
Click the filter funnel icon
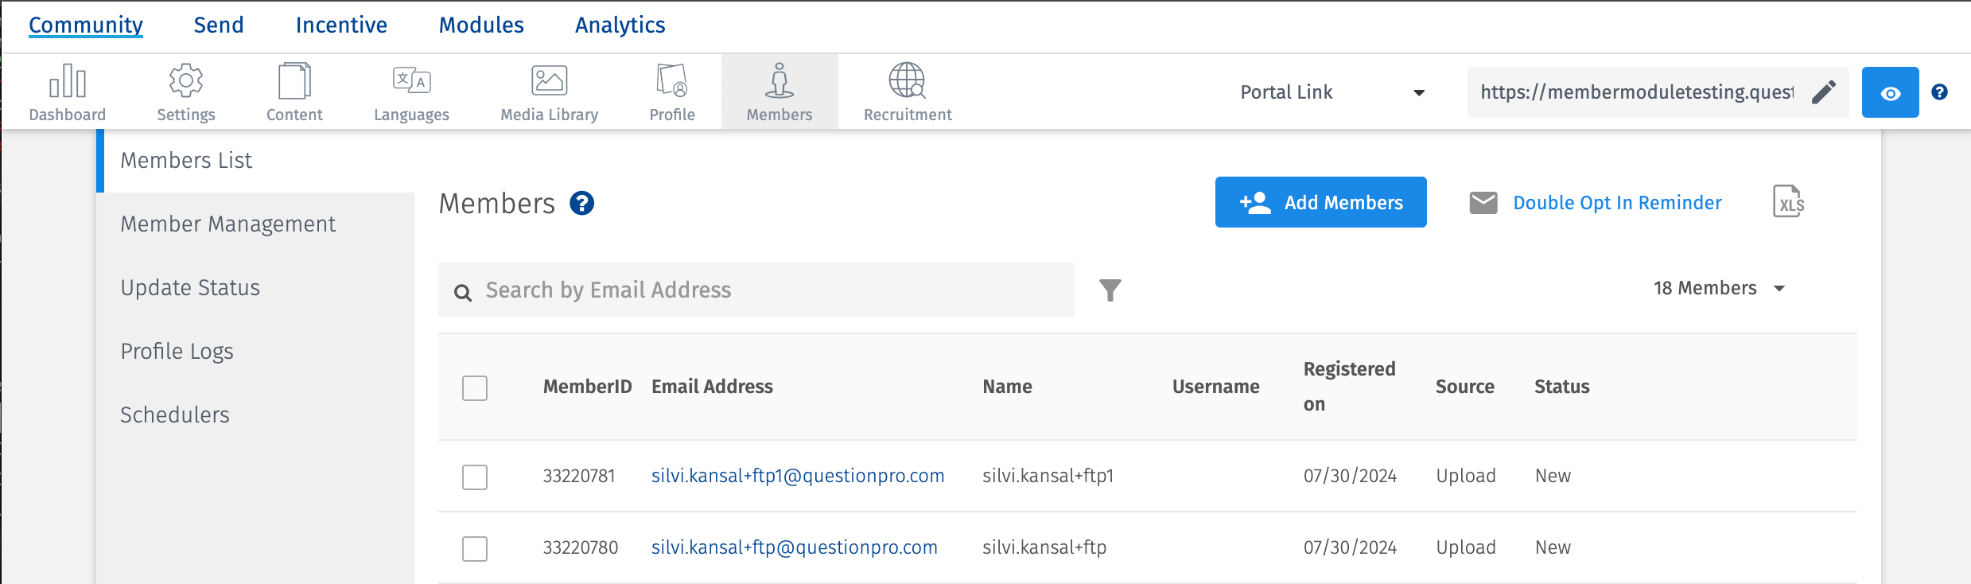(1110, 290)
